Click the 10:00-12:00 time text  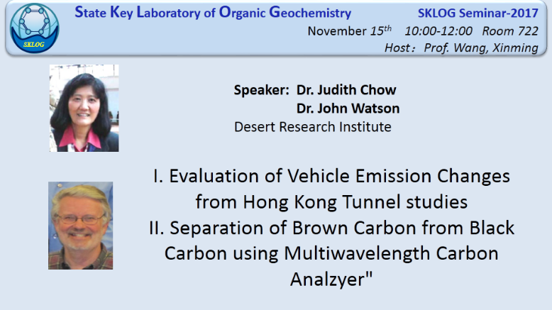pos(438,31)
